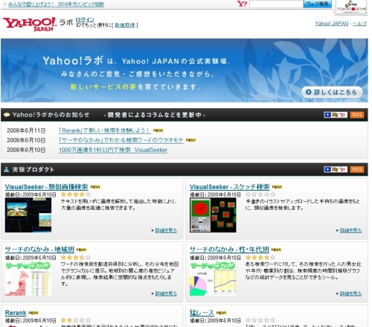
Task: Click the web search button
Action: pyautogui.click(x=317, y=4)
